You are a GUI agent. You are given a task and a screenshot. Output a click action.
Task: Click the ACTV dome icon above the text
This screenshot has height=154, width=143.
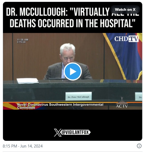coord(122,101)
